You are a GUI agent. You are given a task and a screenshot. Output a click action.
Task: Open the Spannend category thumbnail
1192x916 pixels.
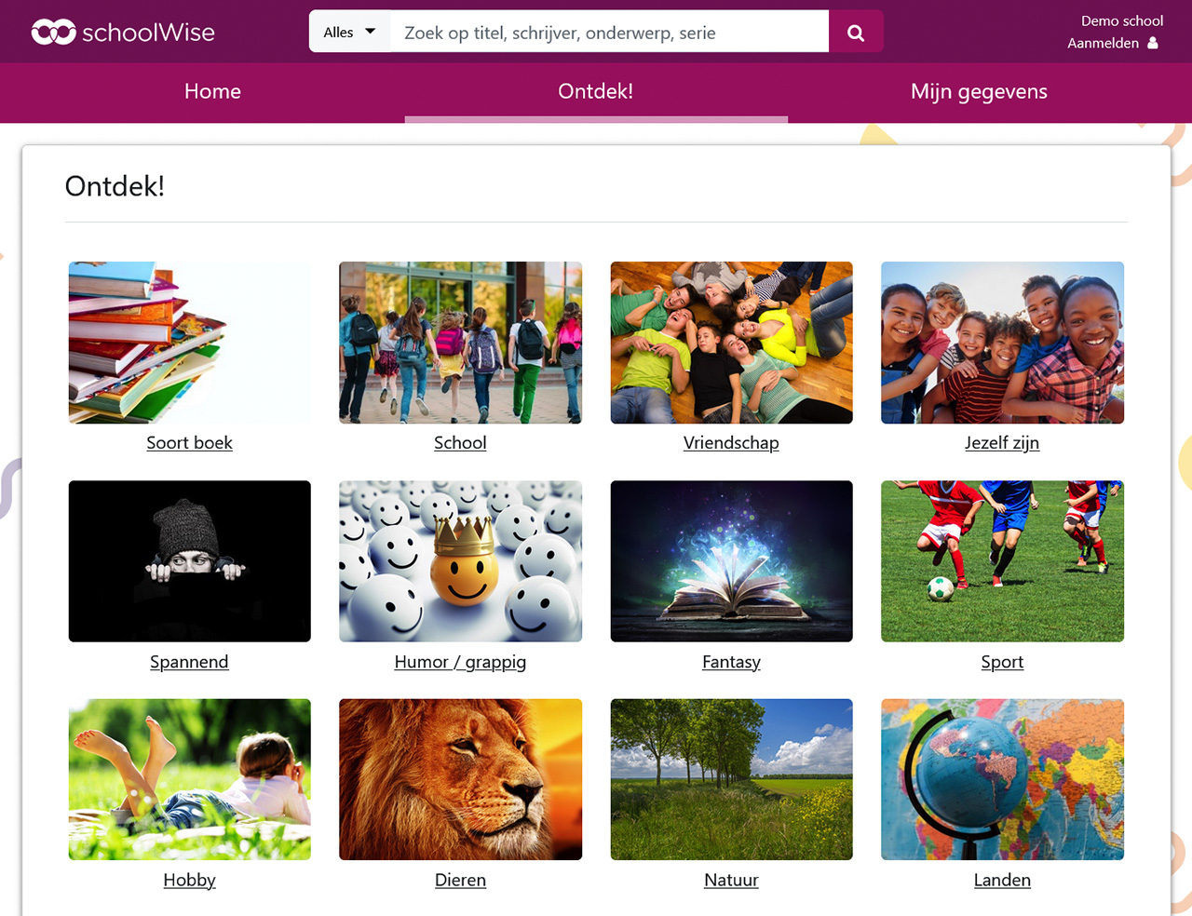click(x=190, y=561)
